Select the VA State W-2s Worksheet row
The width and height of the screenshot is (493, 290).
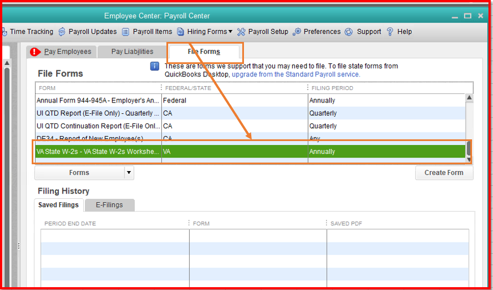pos(250,152)
